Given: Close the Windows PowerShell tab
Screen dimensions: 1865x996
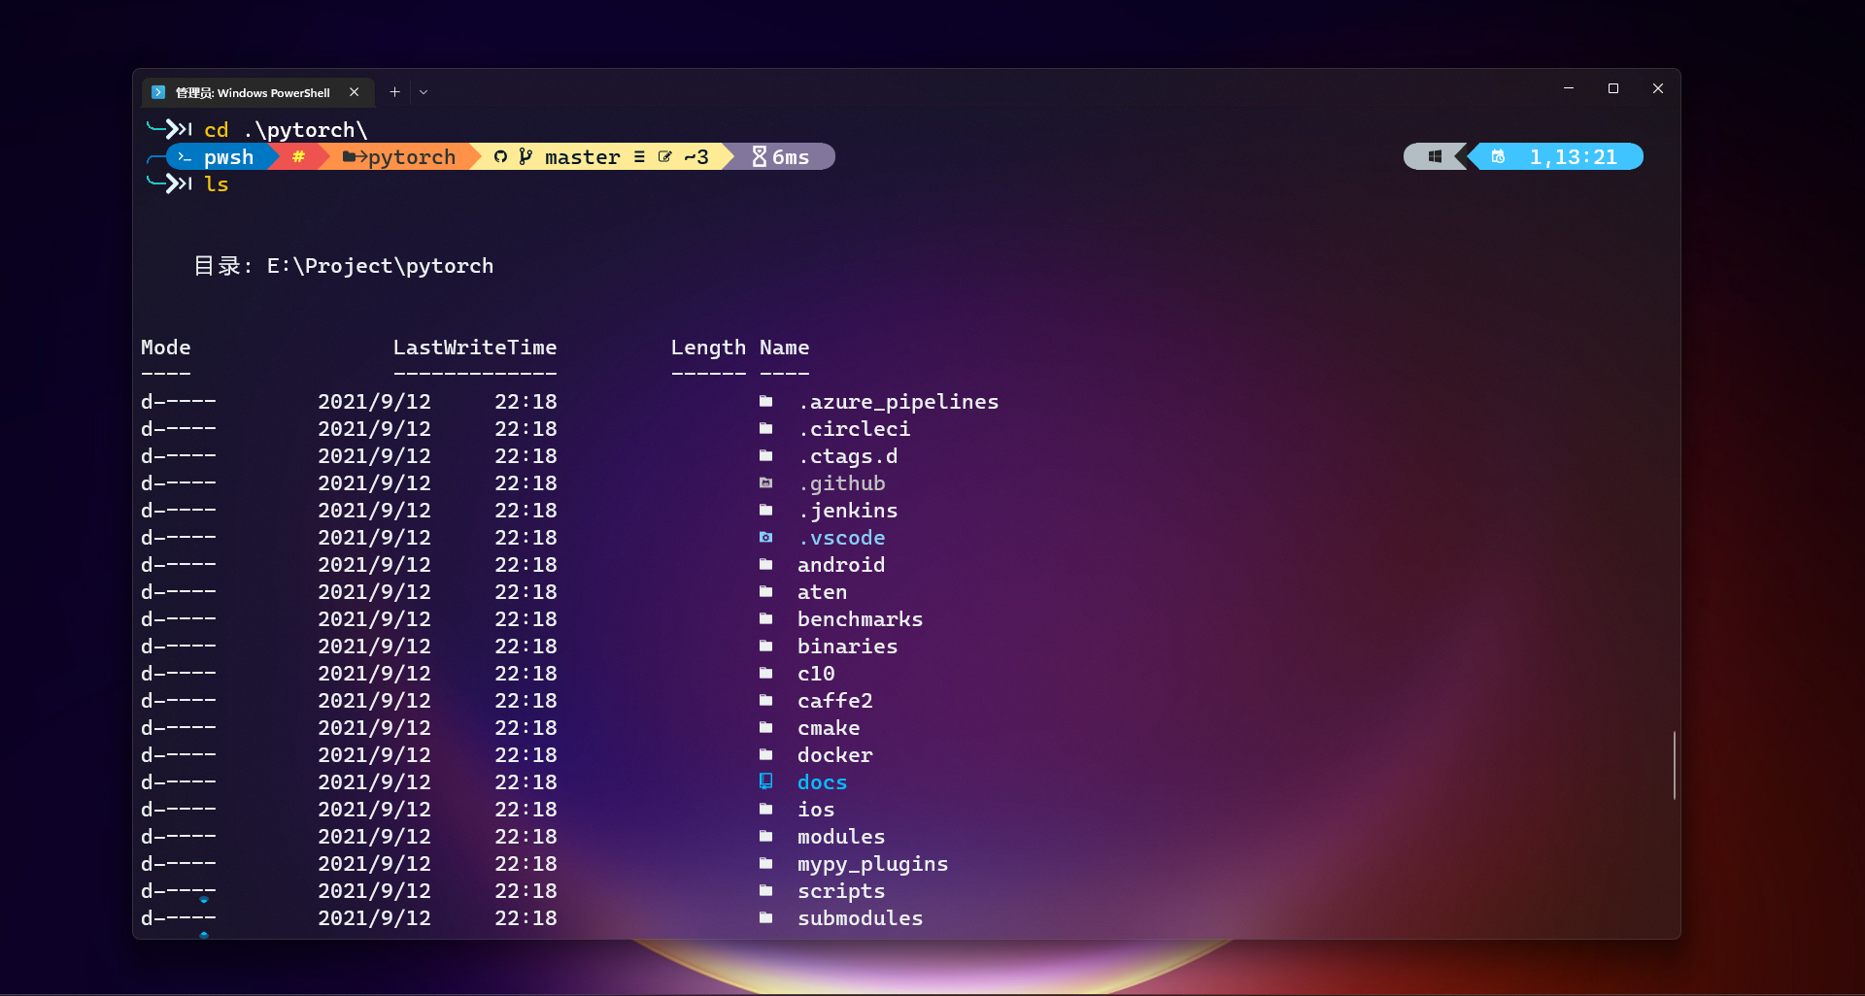Looking at the screenshot, I should [355, 92].
